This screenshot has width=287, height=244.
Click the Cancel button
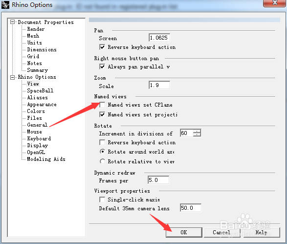point(222,232)
